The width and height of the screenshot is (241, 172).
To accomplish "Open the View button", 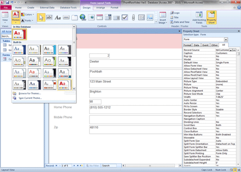I will [5, 18].
